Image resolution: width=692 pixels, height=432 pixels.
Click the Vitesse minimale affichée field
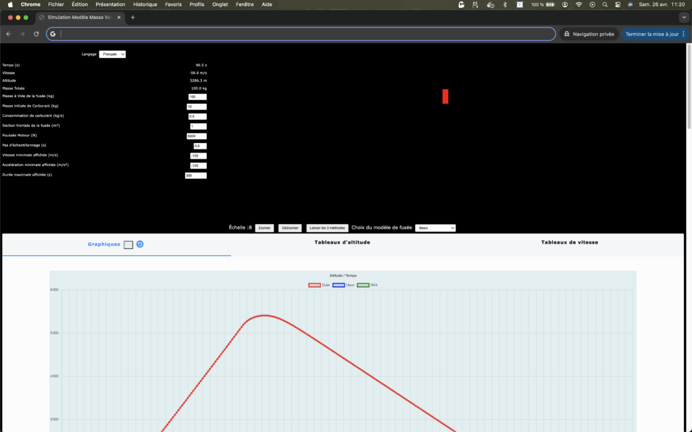point(198,156)
